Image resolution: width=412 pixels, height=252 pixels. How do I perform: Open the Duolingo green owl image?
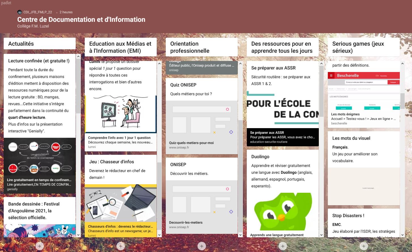[x=283, y=211]
